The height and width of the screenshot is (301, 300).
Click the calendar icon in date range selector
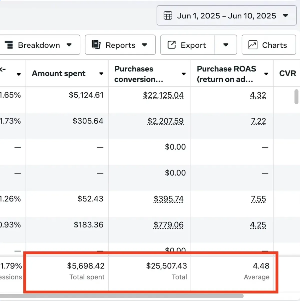click(168, 15)
